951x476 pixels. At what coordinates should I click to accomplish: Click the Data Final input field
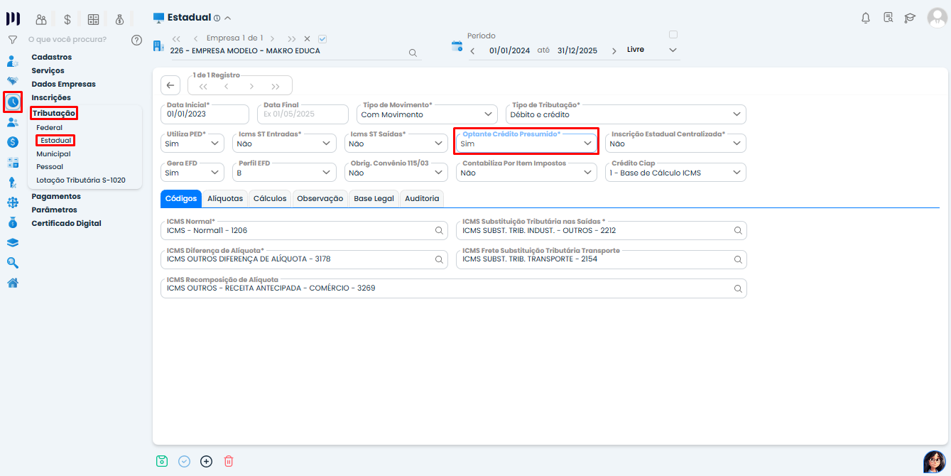303,114
